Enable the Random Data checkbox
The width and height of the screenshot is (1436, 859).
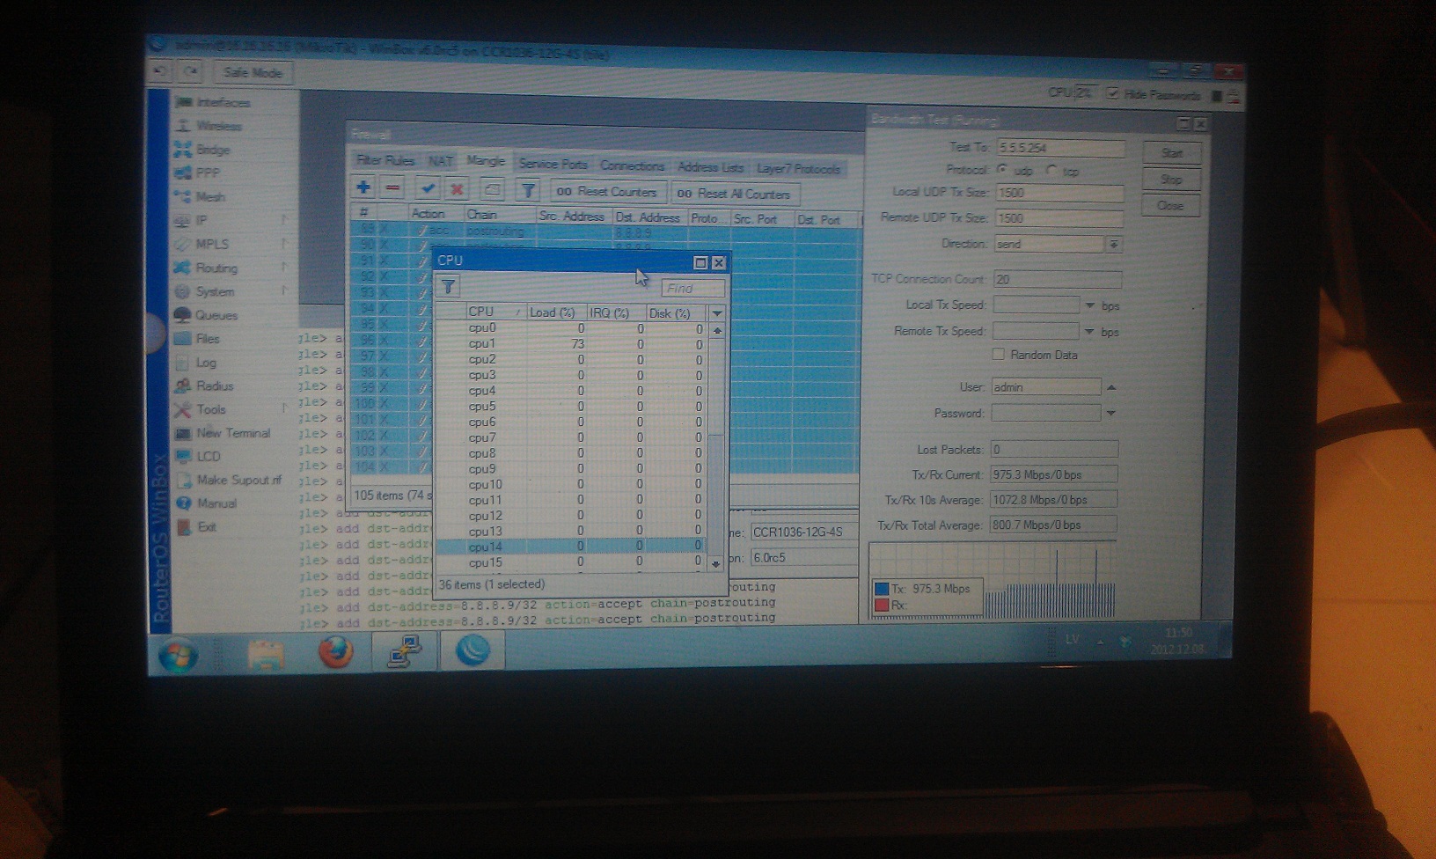tap(998, 354)
